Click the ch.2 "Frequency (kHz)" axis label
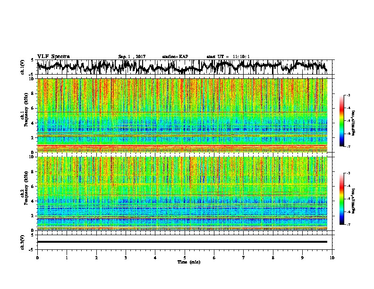The image size is (374, 289). (x=26, y=188)
